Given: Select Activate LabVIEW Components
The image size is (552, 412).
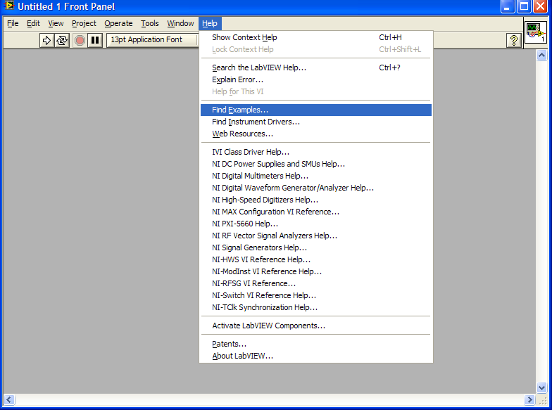Looking at the screenshot, I should [315, 326].
